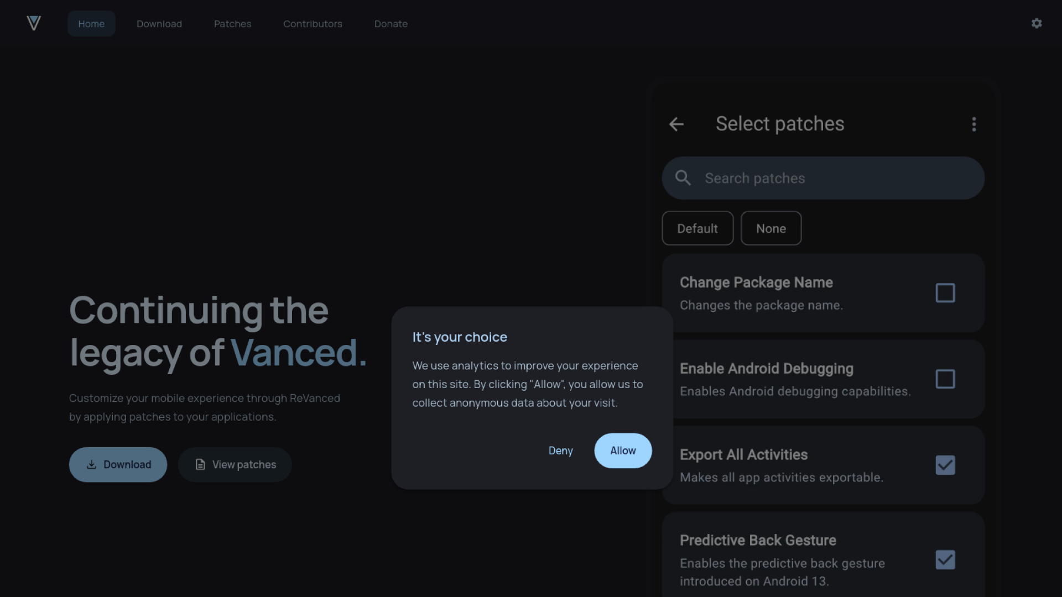Click the back arrow in Select patches
The height and width of the screenshot is (597, 1062).
pyautogui.click(x=676, y=124)
